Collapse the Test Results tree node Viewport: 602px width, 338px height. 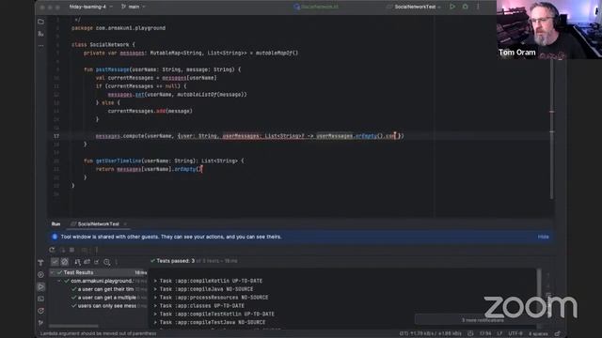(53, 272)
